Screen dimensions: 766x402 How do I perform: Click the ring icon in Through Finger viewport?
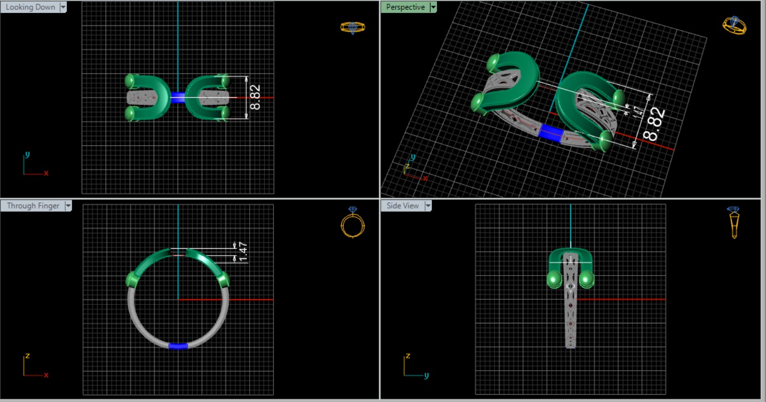(x=353, y=223)
